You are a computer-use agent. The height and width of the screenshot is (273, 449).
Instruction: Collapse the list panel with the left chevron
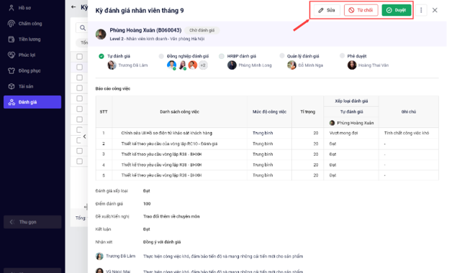(x=84, y=136)
